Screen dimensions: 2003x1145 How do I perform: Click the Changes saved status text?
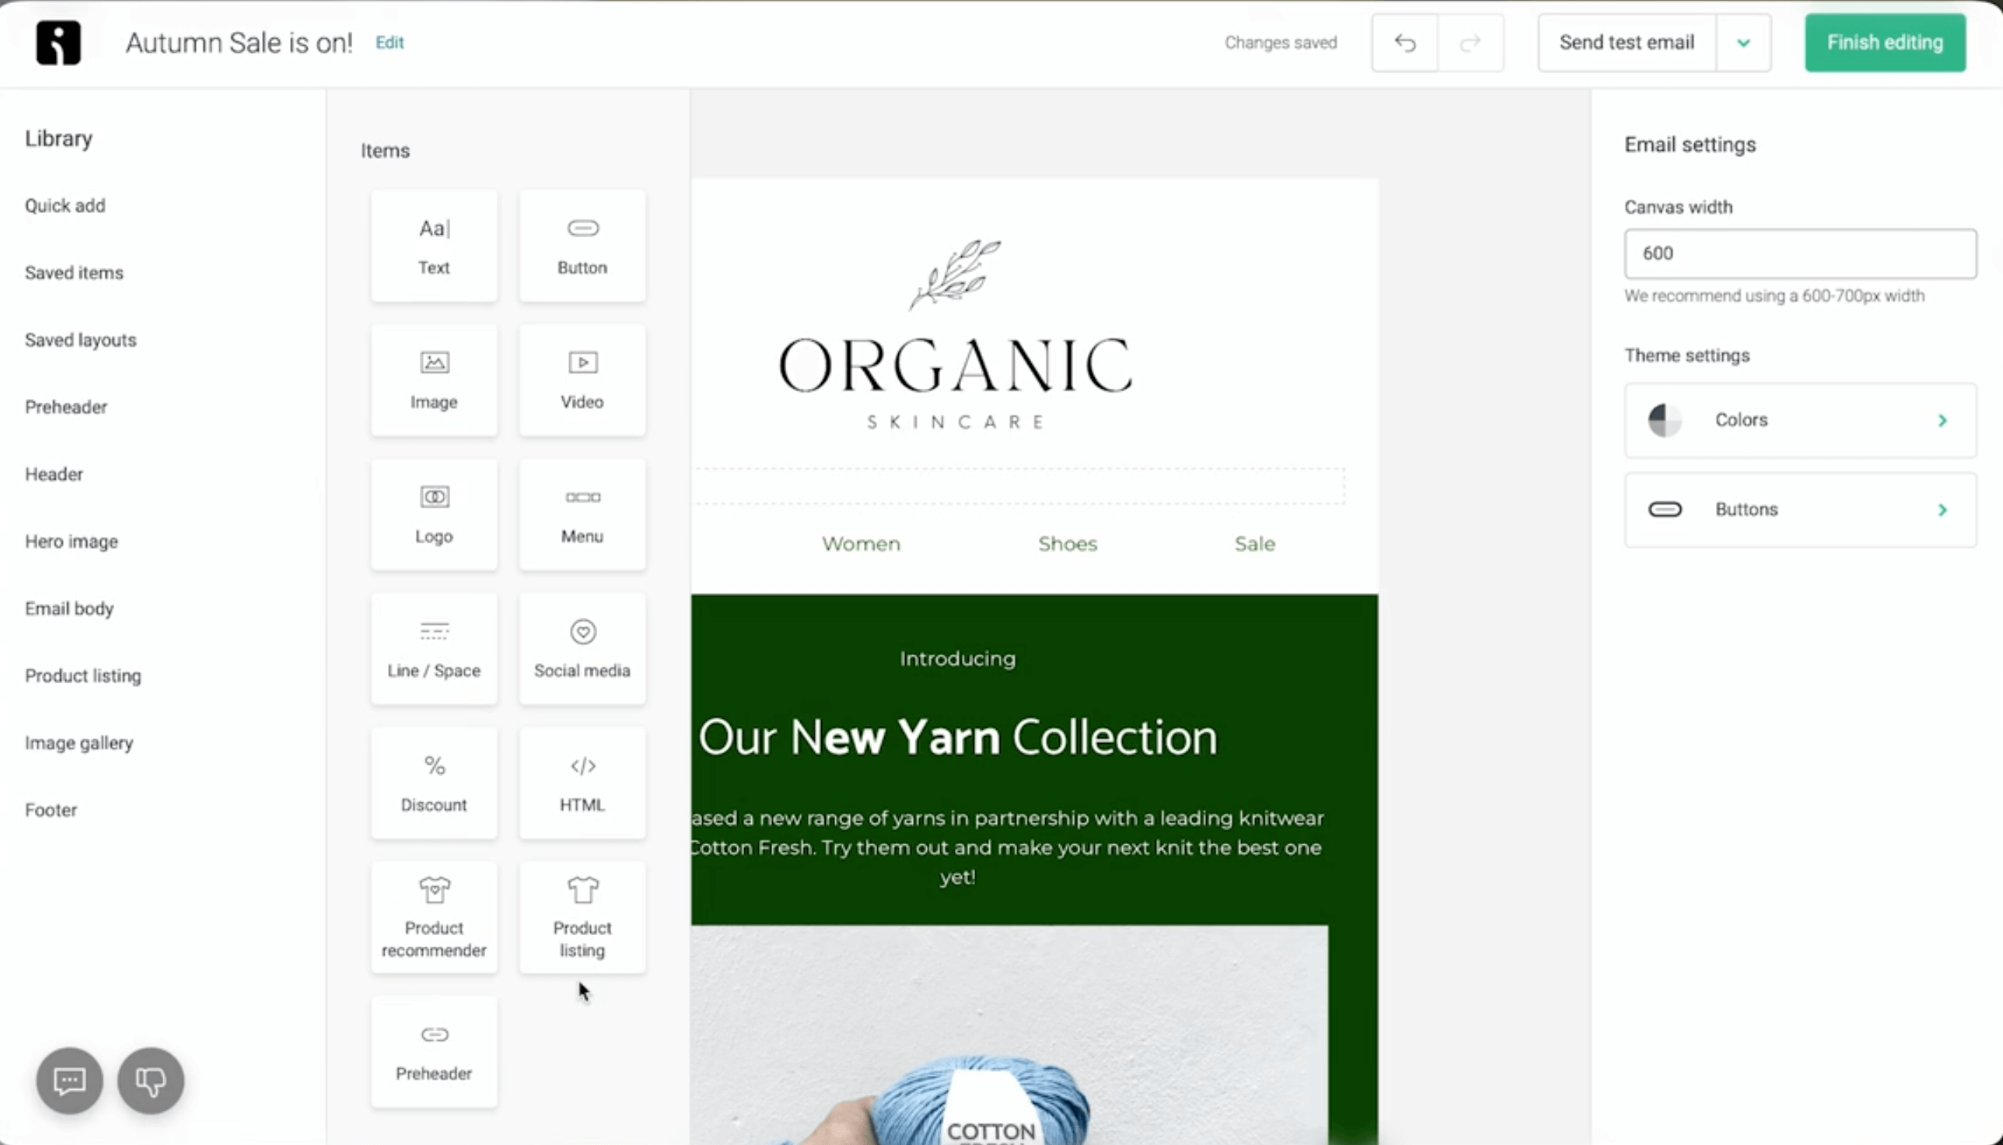pyautogui.click(x=1281, y=43)
